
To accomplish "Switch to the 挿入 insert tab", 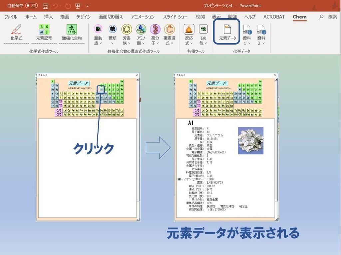I will click(48, 17).
